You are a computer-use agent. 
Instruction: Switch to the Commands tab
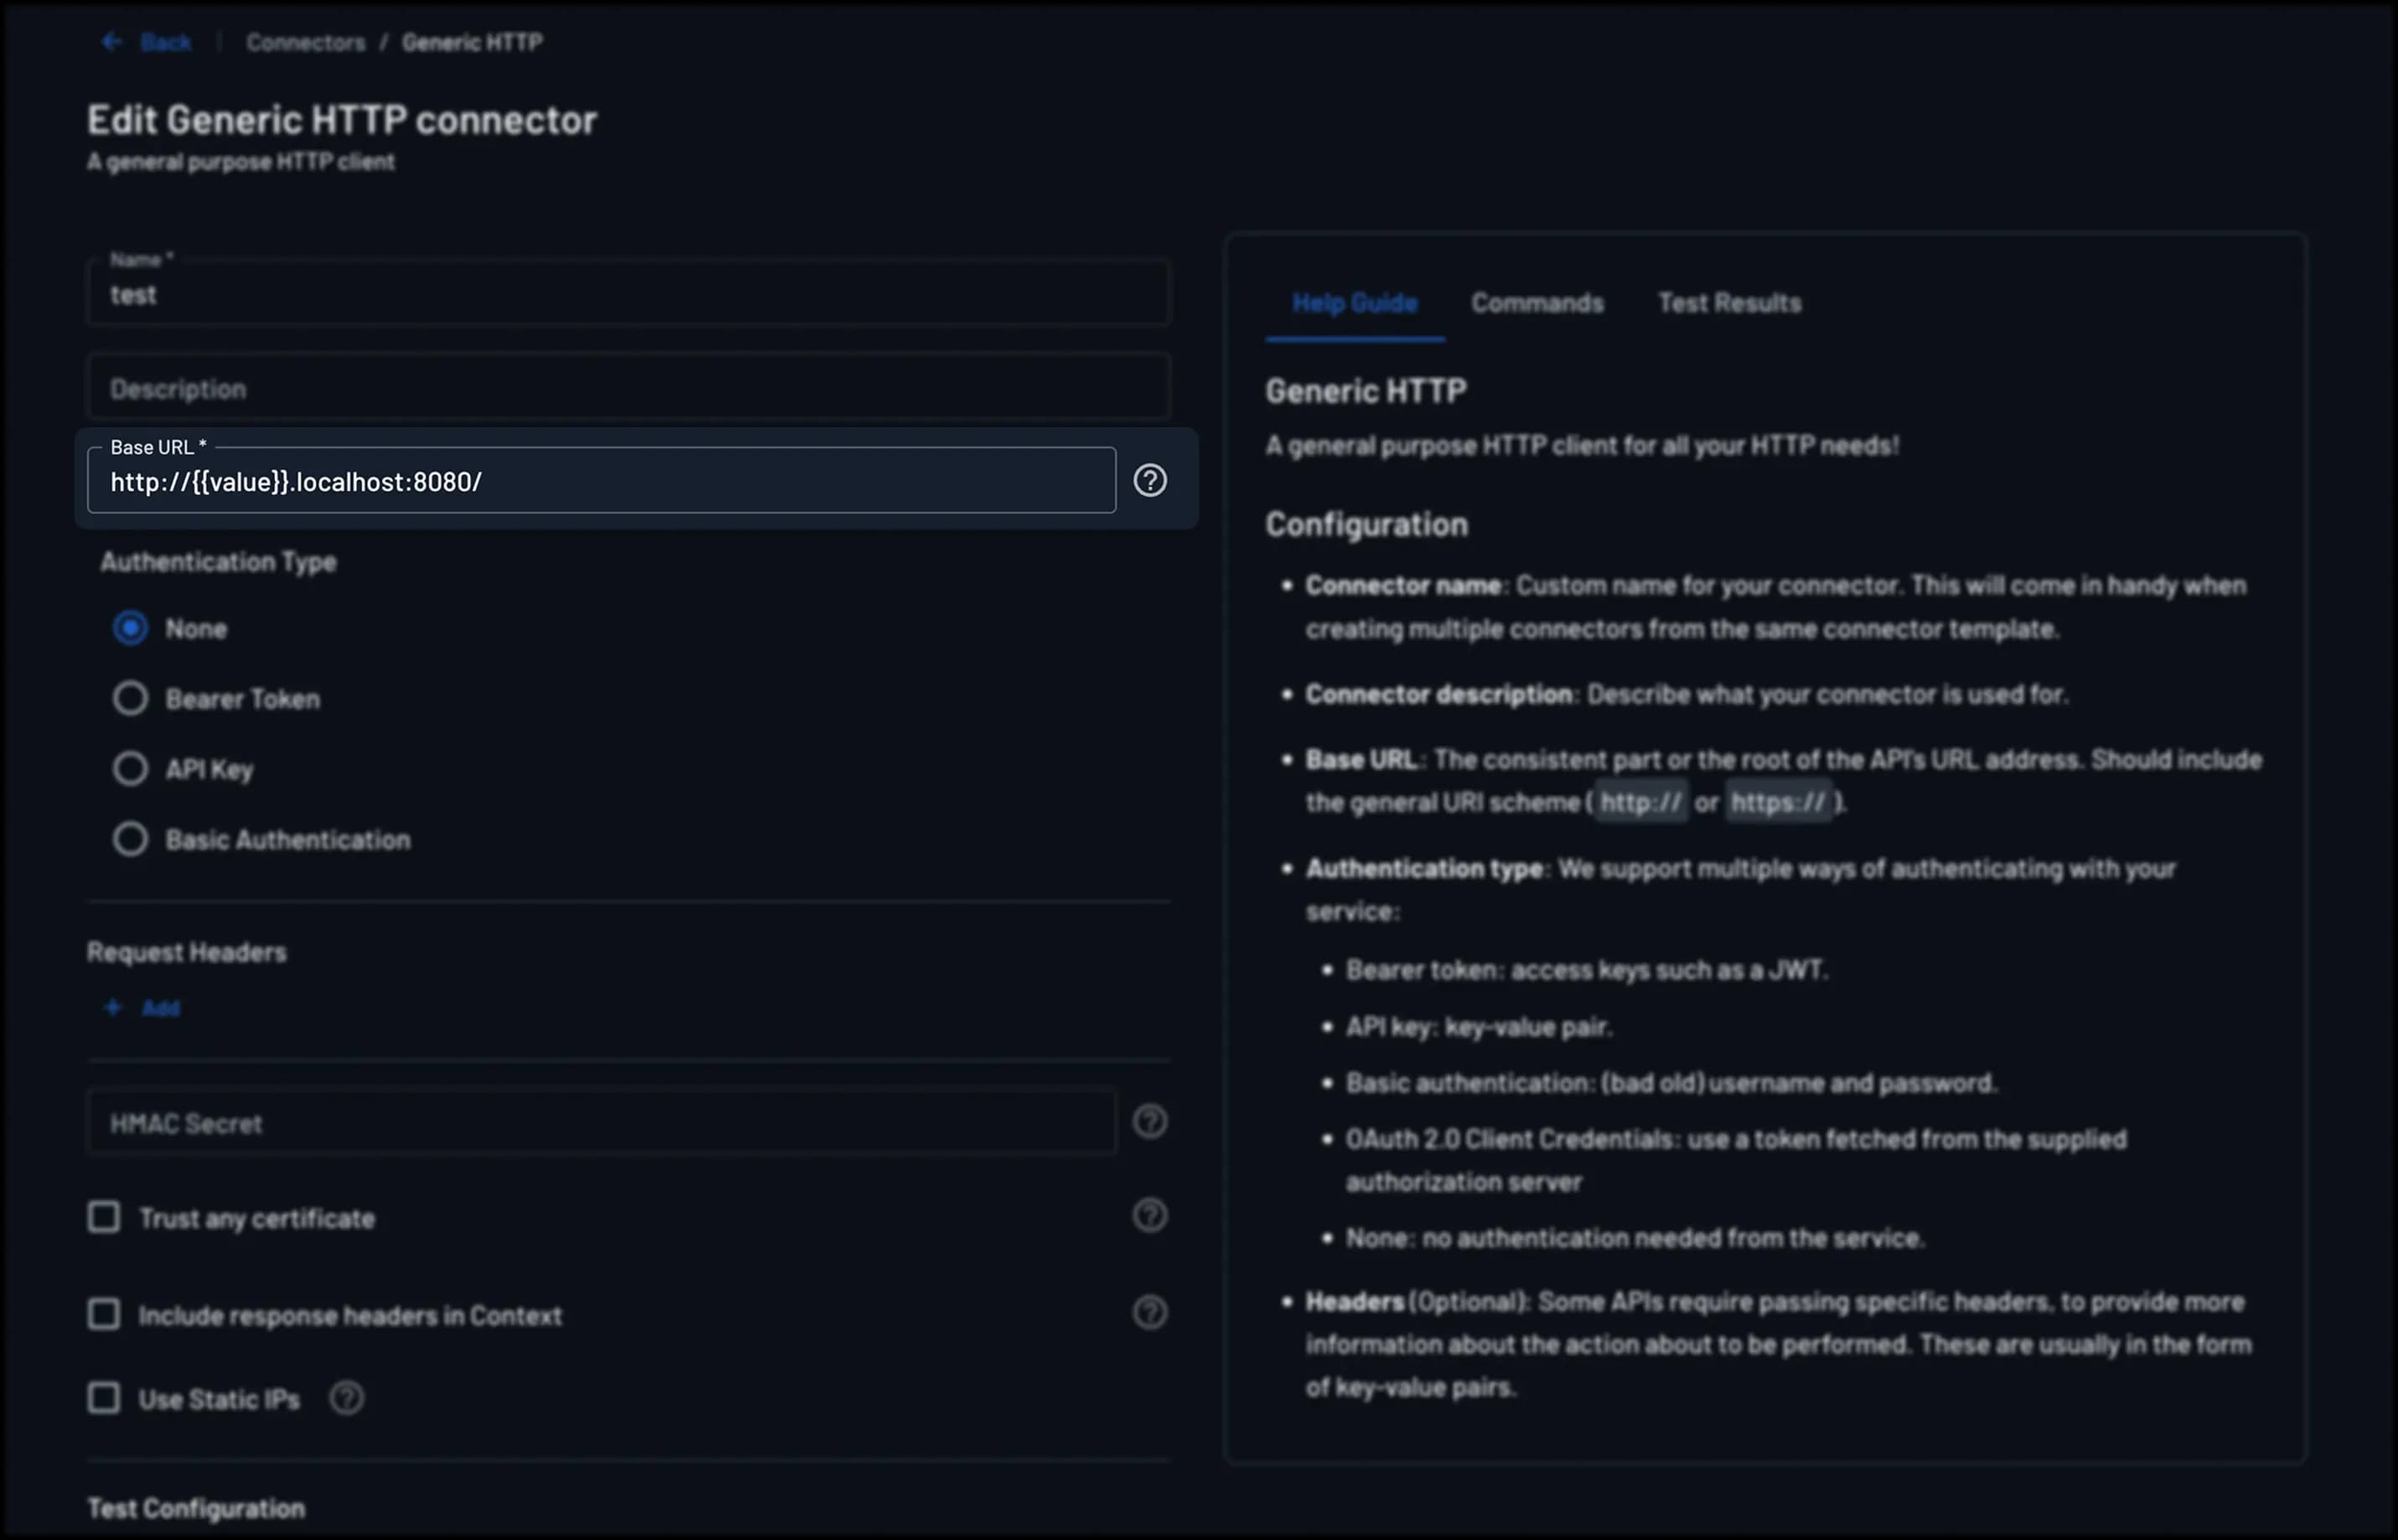(1536, 303)
